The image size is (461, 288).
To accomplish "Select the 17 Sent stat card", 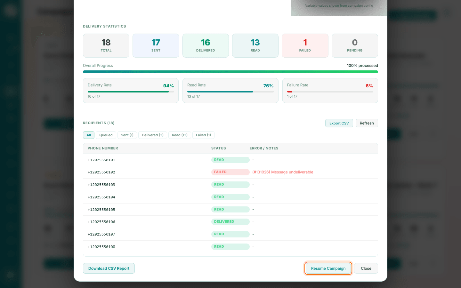I will pos(156,46).
